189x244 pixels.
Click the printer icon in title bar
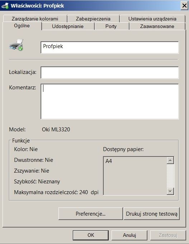click(5, 6)
